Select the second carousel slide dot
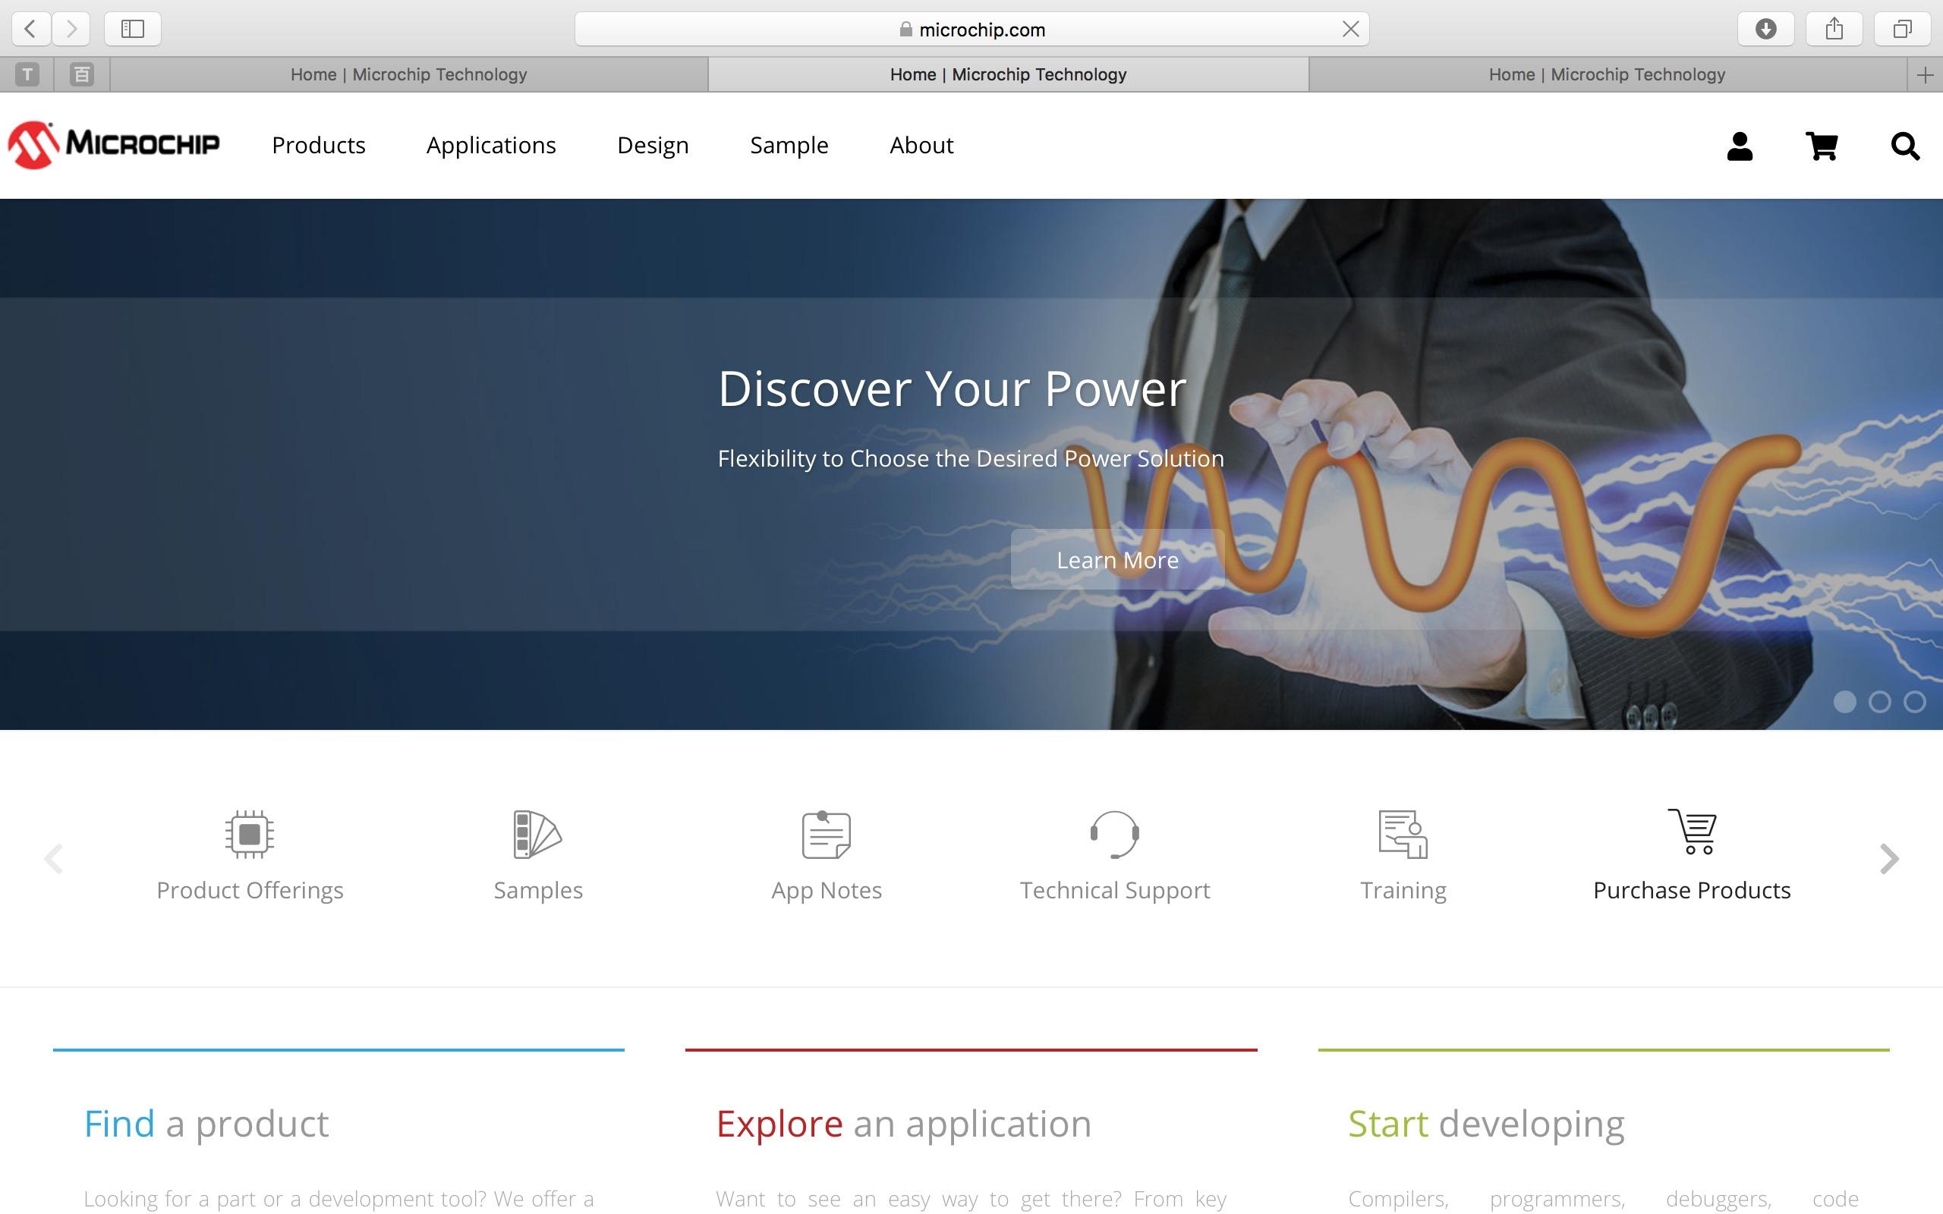This screenshot has width=1943, height=1214. (x=1879, y=702)
